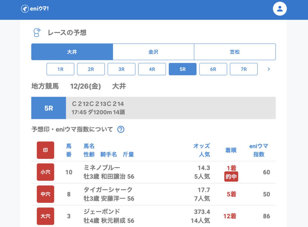Open race 7R
This screenshot has width=308, height=227.
(244, 69)
